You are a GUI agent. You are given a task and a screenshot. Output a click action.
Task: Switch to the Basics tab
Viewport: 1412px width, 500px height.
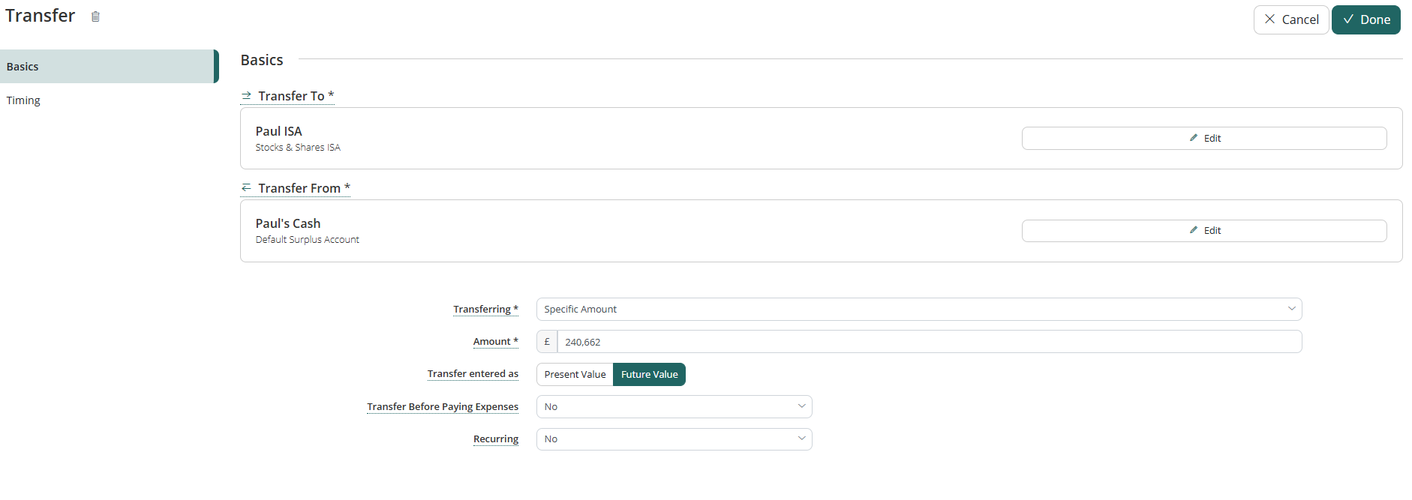(108, 67)
